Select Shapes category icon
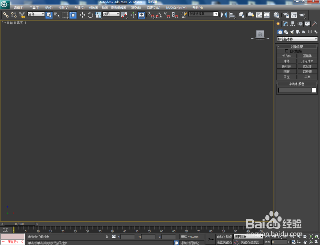Viewport: 320px width, 245px height. point(286,32)
